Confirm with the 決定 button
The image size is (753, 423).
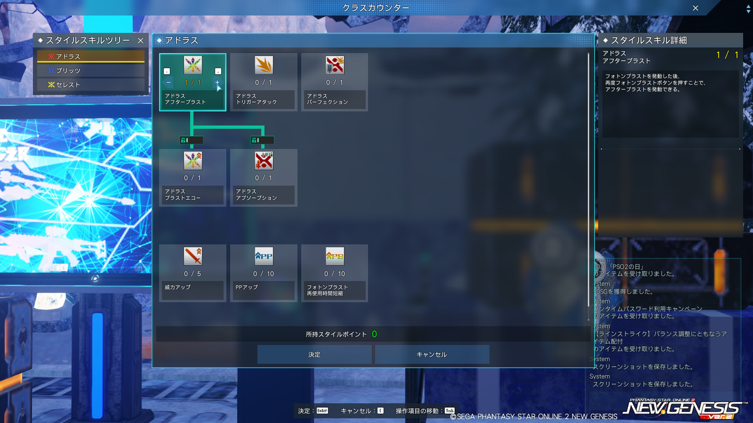click(315, 354)
